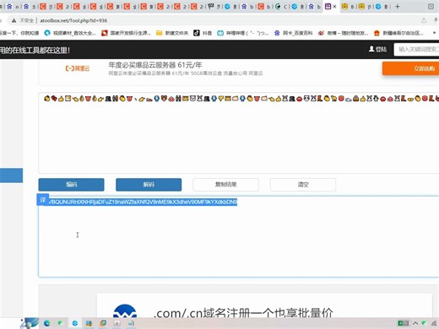Click the 阿里云 logo in the ad banner
Image resolution: width=439 pixels, height=329 pixels.
point(78,68)
